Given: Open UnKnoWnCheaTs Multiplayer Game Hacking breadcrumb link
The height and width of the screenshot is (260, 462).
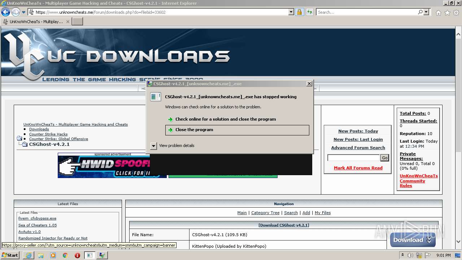Looking at the screenshot, I should pyautogui.click(x=75, y=125).
